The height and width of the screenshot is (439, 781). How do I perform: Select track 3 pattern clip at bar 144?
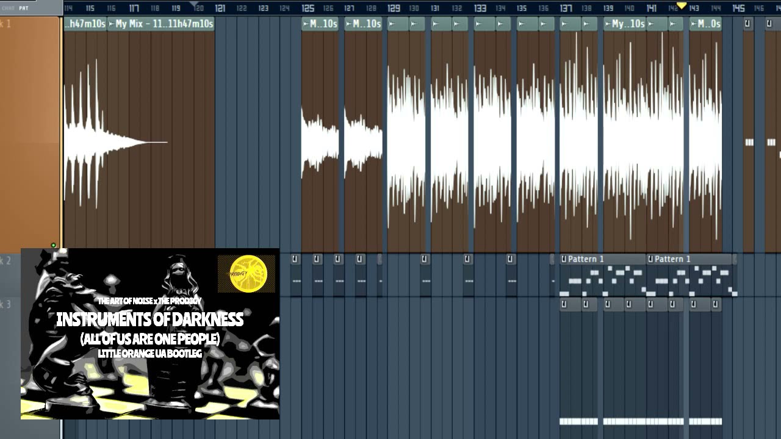pyautogui.click(x=715, y=304)
